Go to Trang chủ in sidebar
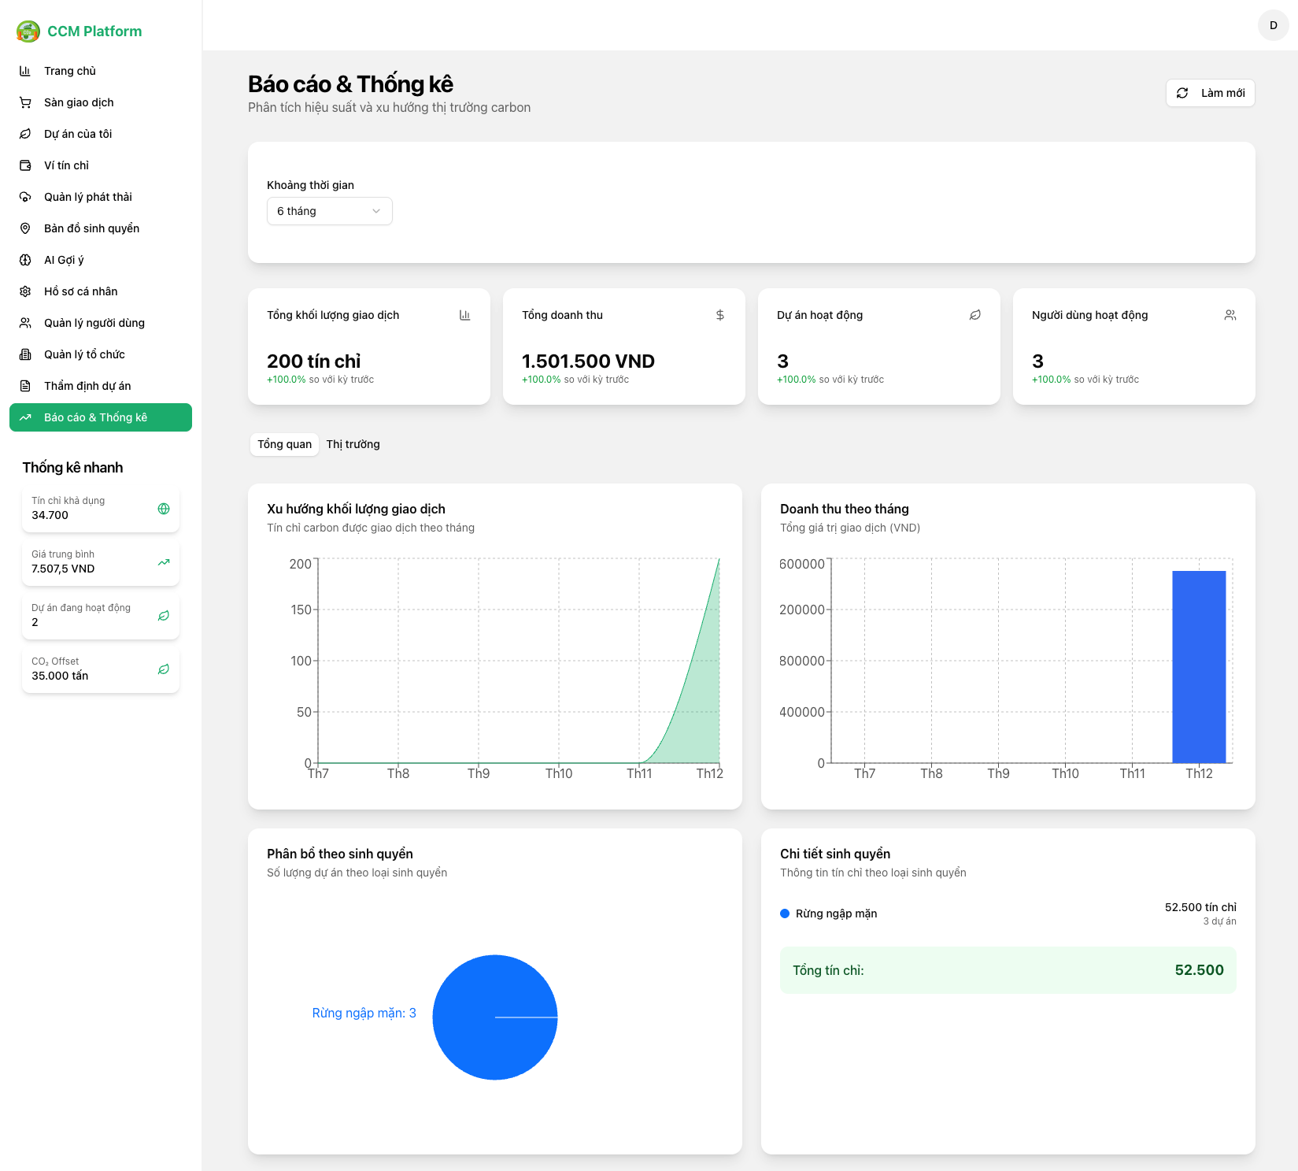The image size is (1298, 1171). pos(70,71)
